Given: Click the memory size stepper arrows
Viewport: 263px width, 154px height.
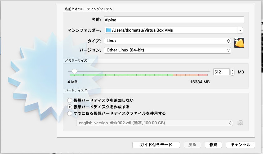Looking at the screenshot, I should [232, 72].
